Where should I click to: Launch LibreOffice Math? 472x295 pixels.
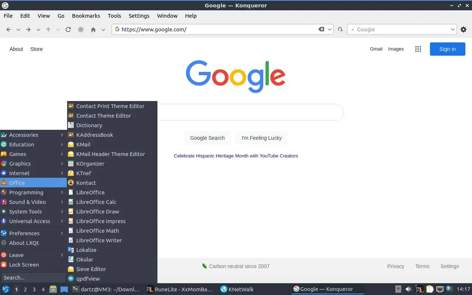pyautogui.click(x=112, y=231)
